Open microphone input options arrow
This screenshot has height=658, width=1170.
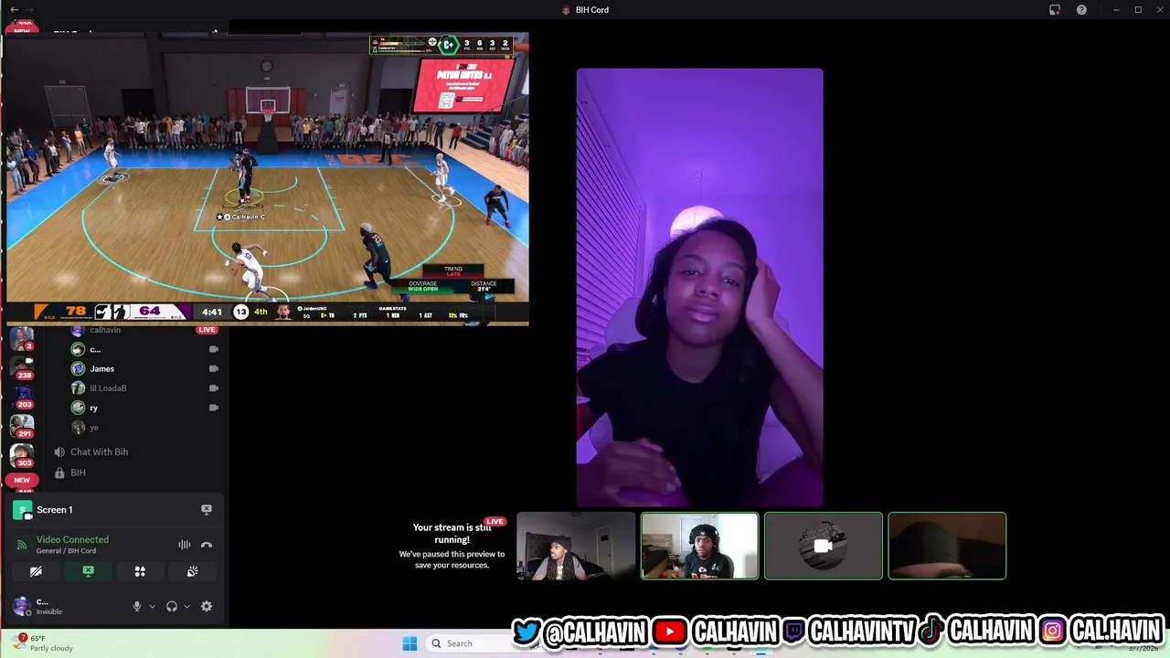tap(152, 606)
